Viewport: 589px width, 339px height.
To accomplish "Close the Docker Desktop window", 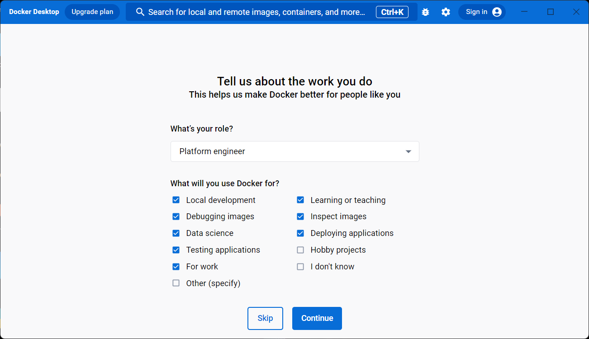I will coord(576,12).
